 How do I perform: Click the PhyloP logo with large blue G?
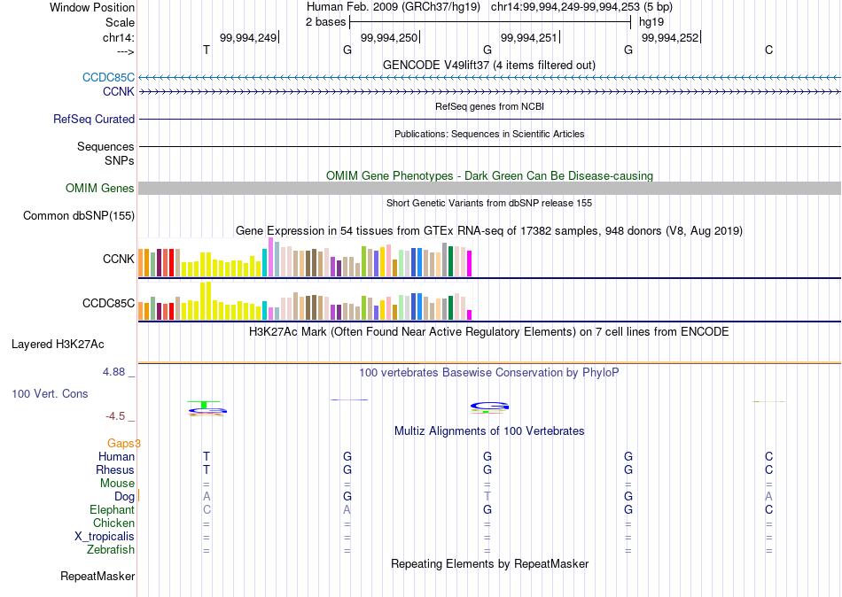[x=488, y=407]
